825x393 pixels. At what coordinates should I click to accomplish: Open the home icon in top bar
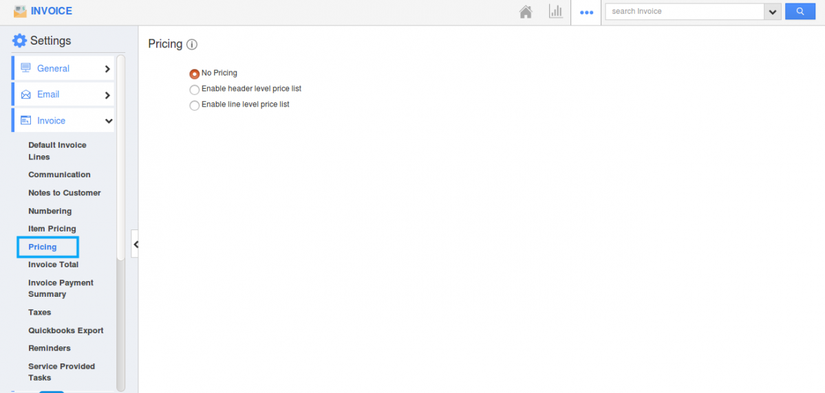(526, 12)
